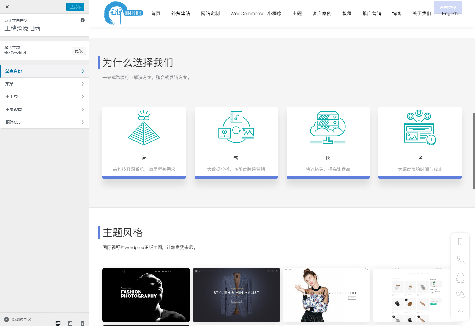Switch to tablet preview icon
Image resolution: width=475 pixels, height=326 pixels.
(x=70, y=323)
